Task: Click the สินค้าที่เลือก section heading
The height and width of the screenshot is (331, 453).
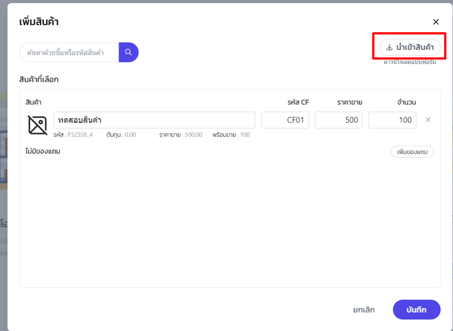Action: [x=39, y=80]
